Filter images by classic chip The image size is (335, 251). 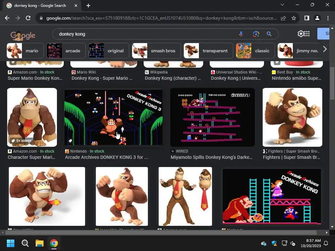pyautogui.click(x=255, y=51)
